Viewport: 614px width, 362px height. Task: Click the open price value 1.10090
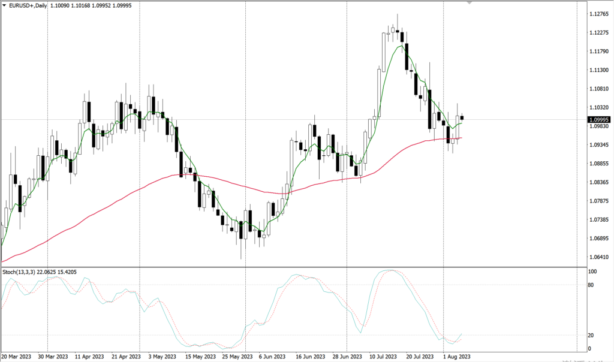pyautogui.click(x=59, y=5)
